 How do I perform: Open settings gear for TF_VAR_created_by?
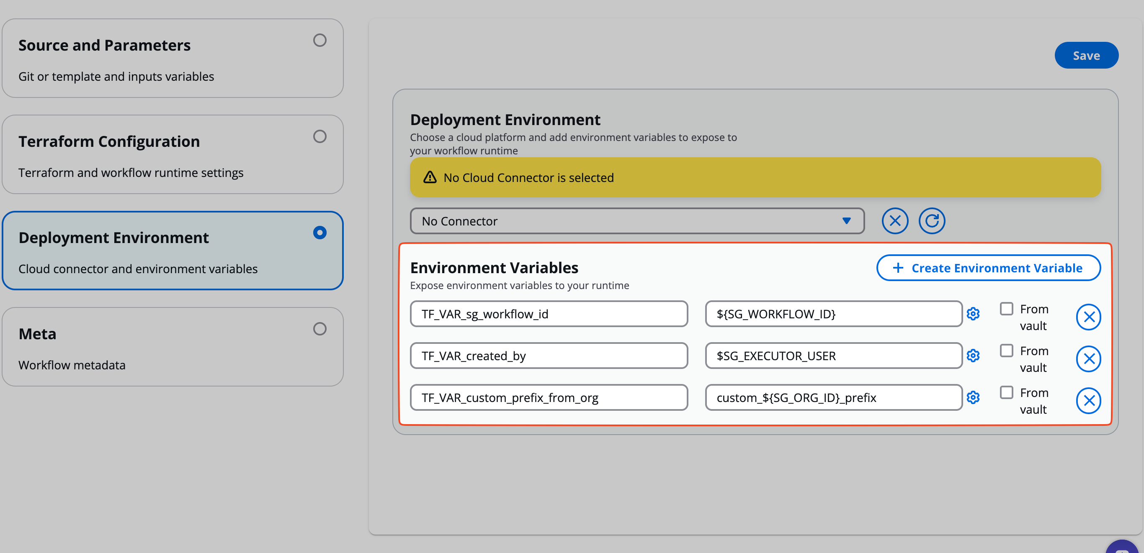[x=973, y=356]
